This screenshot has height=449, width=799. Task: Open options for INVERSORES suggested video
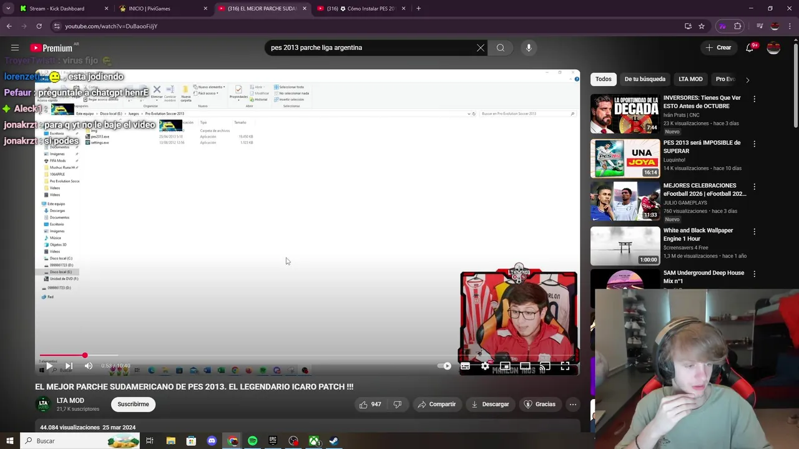tap(754, 99)
